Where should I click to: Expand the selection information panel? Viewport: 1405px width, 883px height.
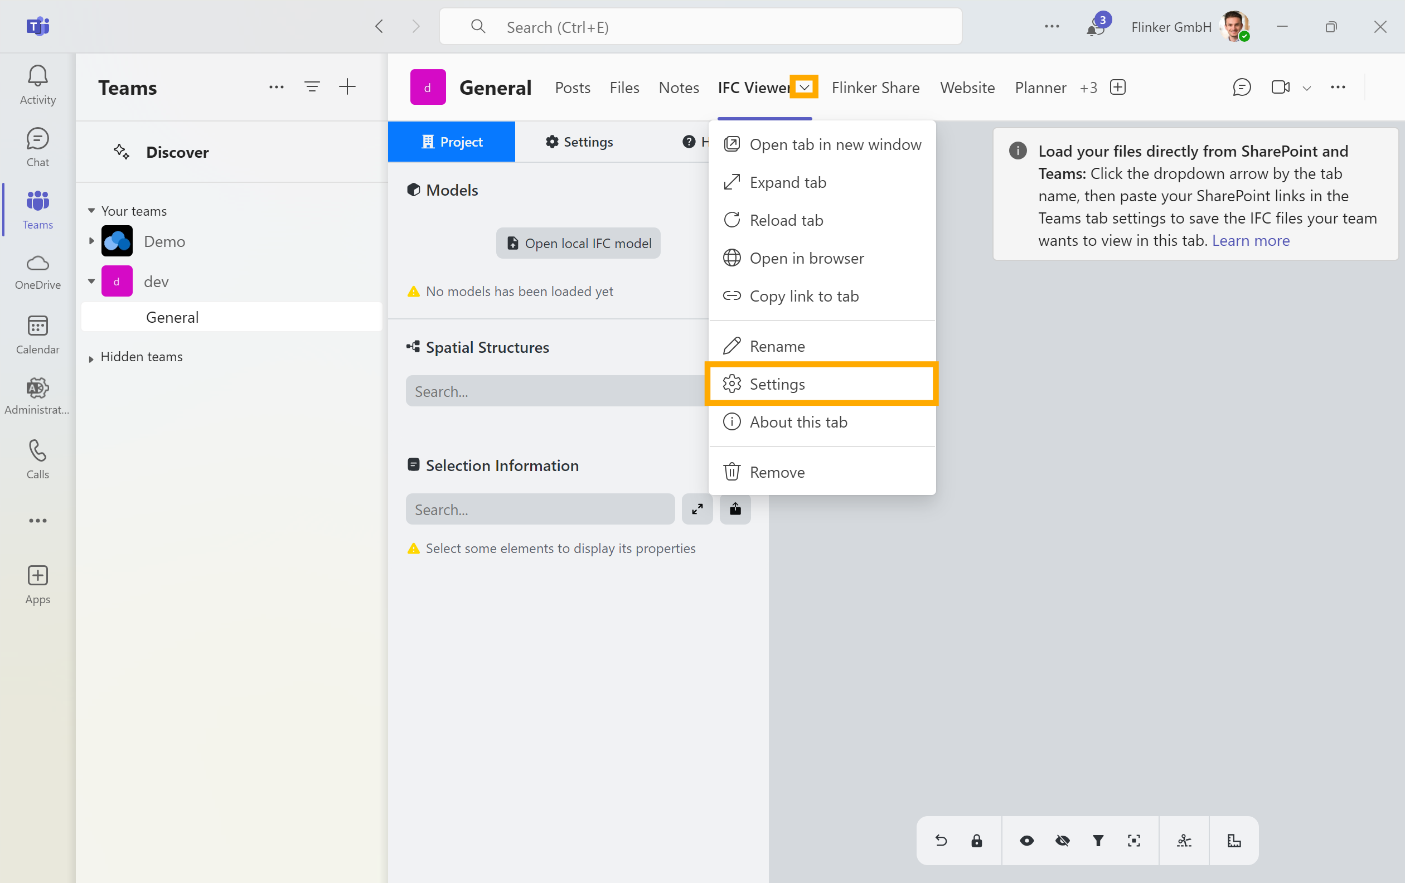point(697,509)
